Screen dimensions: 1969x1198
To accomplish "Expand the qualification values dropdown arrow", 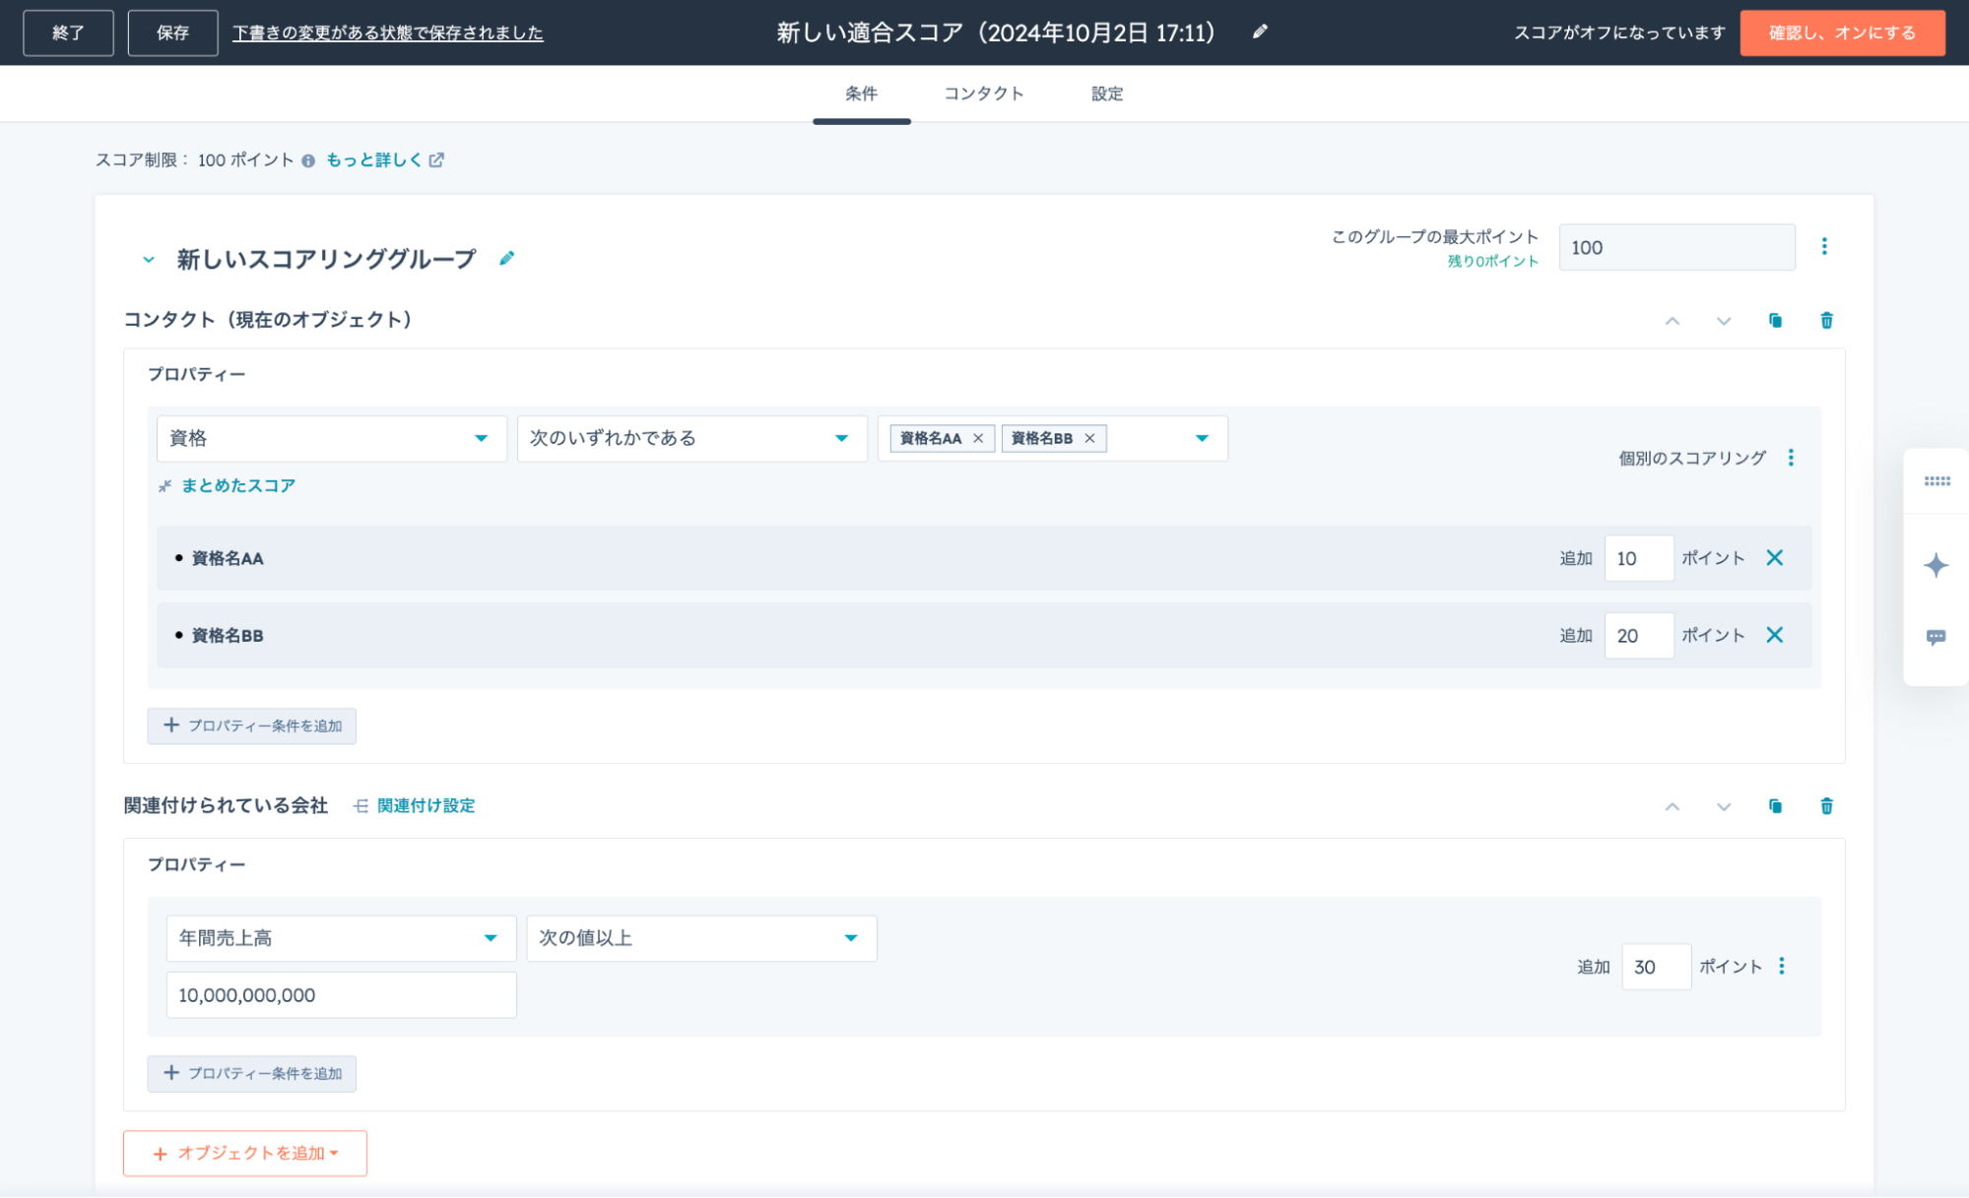I will tap(1202, 438).
